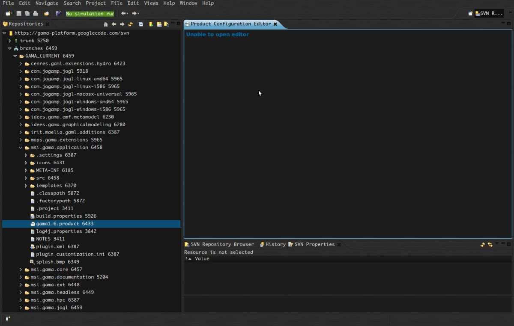Image resolution: width=514 pixels, height=326 pixels.
Task: Switch to the SVN Repository Browser tab
Action: click(x=219, y=244)
